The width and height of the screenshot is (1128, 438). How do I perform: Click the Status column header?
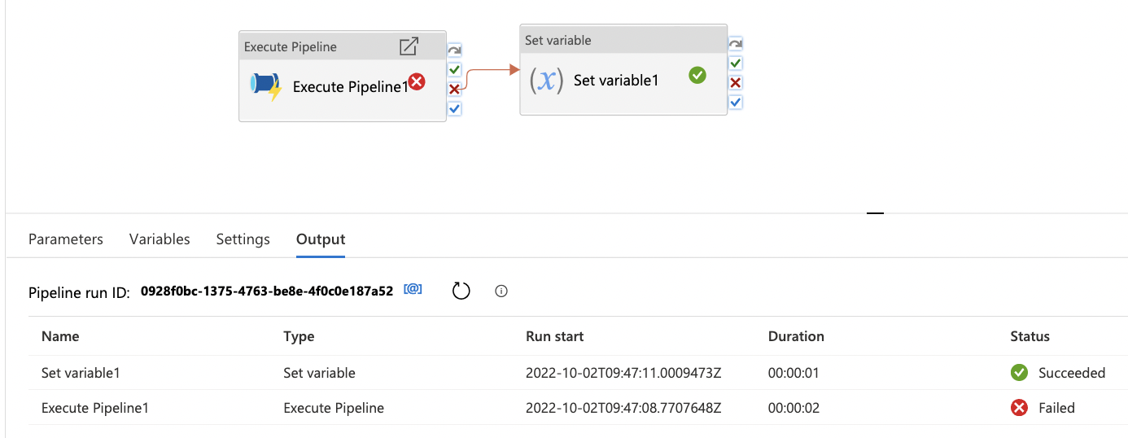tap(1030, 336)
